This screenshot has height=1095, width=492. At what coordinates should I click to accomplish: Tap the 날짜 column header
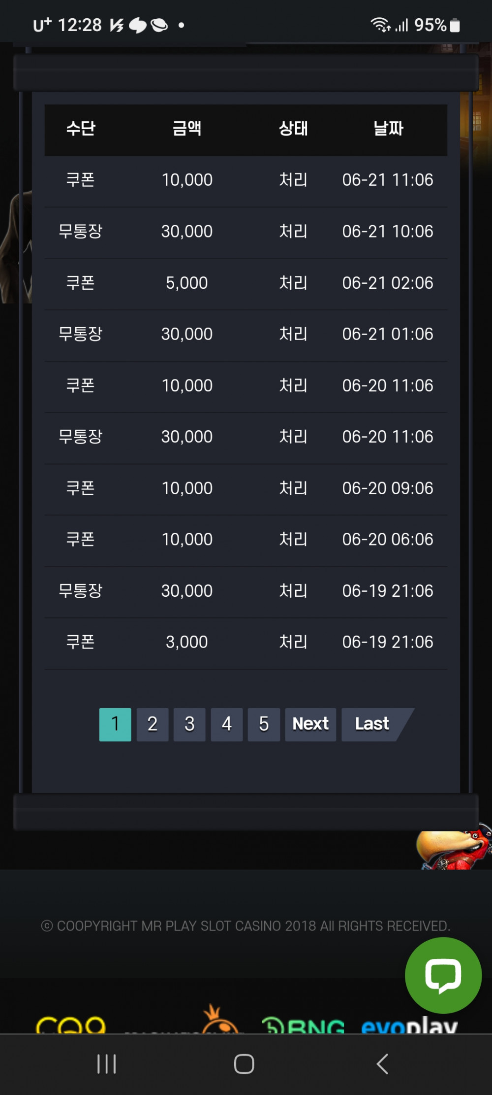tap(388, 129)
